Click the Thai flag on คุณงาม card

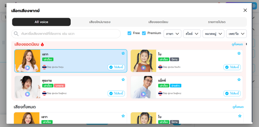pos(44,93)
